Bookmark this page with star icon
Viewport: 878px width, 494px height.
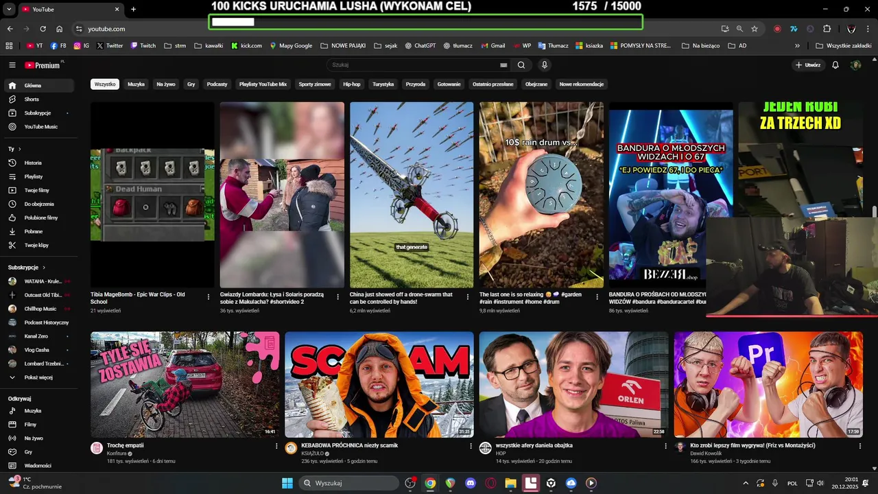[x=755, y=29]
